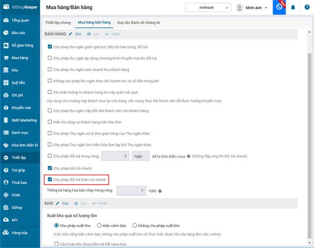The width and height of the screenshot is (314, 248).
Task: Enable Hiển thị công nợ khách hàng checkbox
Action: click(x=50, y=121)
